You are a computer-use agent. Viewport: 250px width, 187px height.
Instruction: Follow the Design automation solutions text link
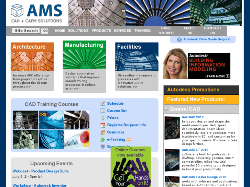pos(82,81)
